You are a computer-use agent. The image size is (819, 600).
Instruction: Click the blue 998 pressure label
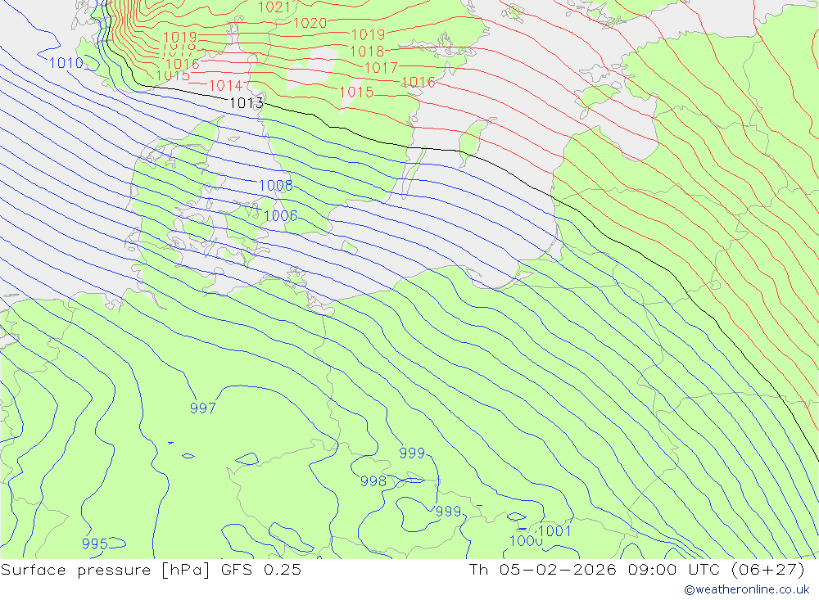(373, 481)
